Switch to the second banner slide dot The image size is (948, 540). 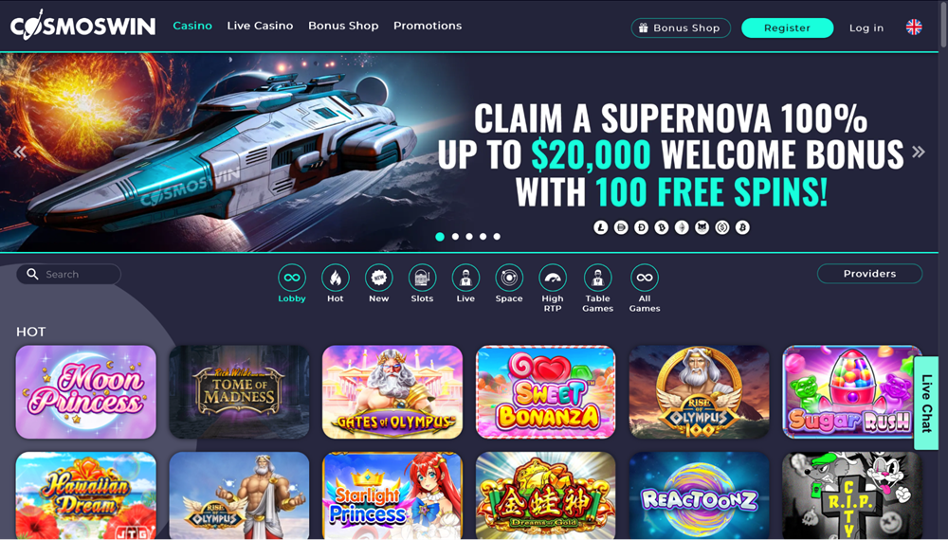[x=455, y=237]
